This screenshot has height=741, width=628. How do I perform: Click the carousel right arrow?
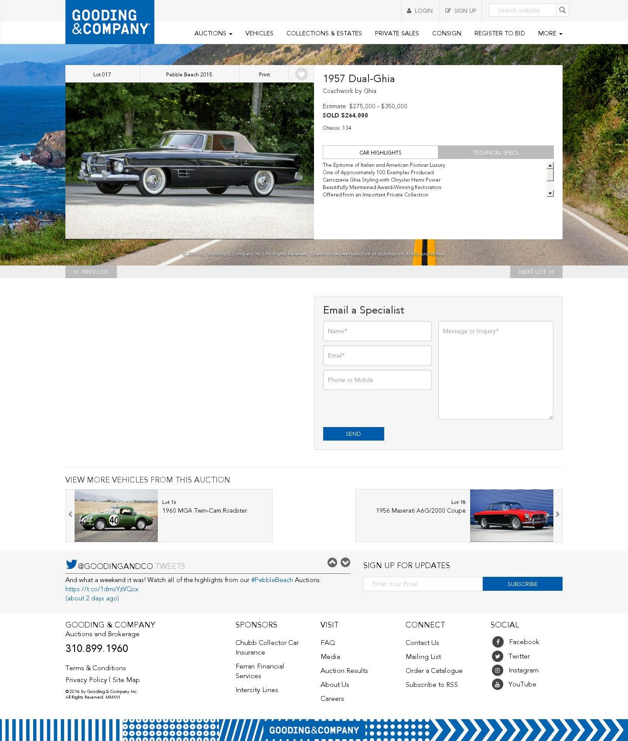[x=557, y=514]
